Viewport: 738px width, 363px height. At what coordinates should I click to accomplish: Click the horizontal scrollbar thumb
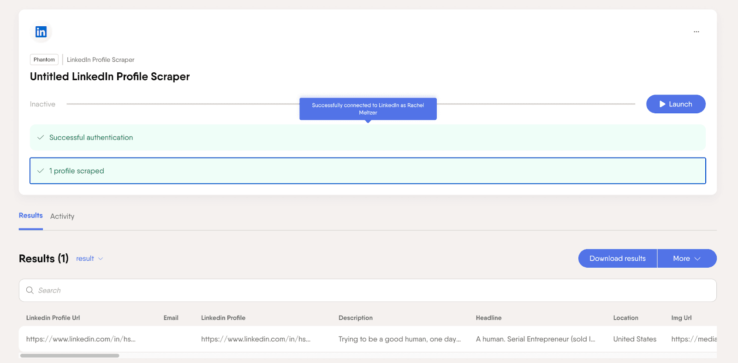click(x=70, y=356)
